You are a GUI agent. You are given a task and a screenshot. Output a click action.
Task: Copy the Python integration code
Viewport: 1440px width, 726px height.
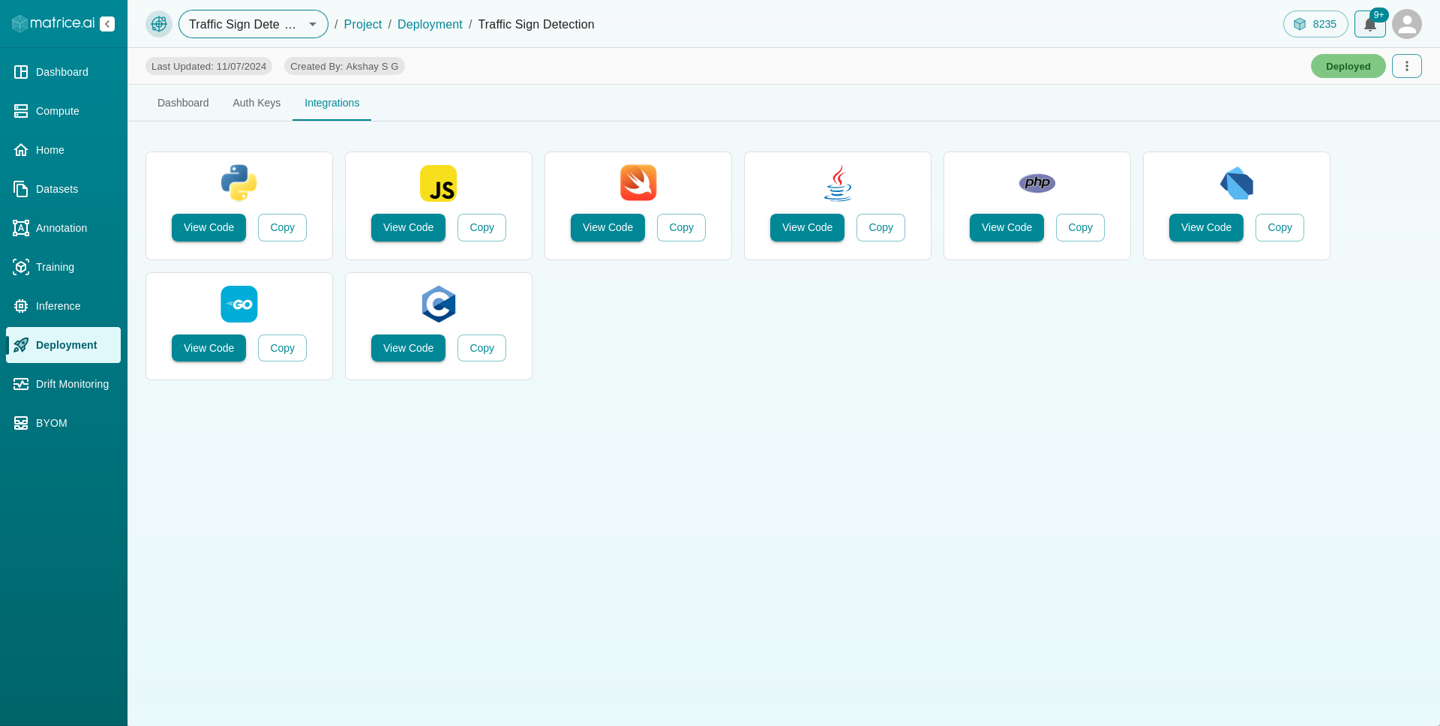coord(282,227)
